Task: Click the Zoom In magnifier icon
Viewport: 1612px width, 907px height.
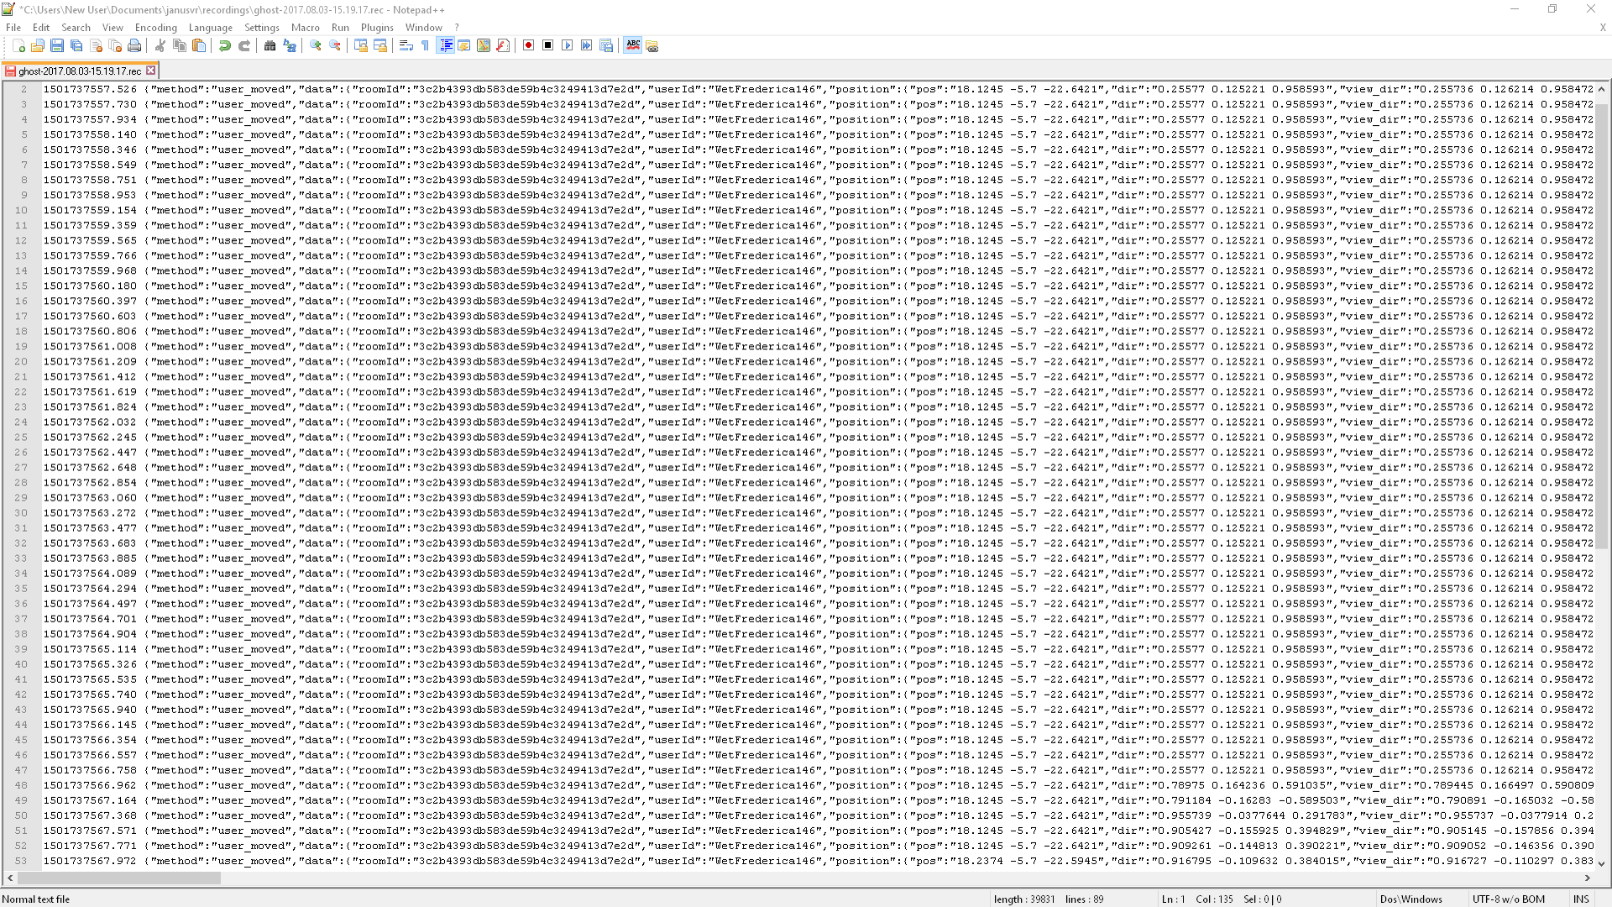Action: (316, 46)
